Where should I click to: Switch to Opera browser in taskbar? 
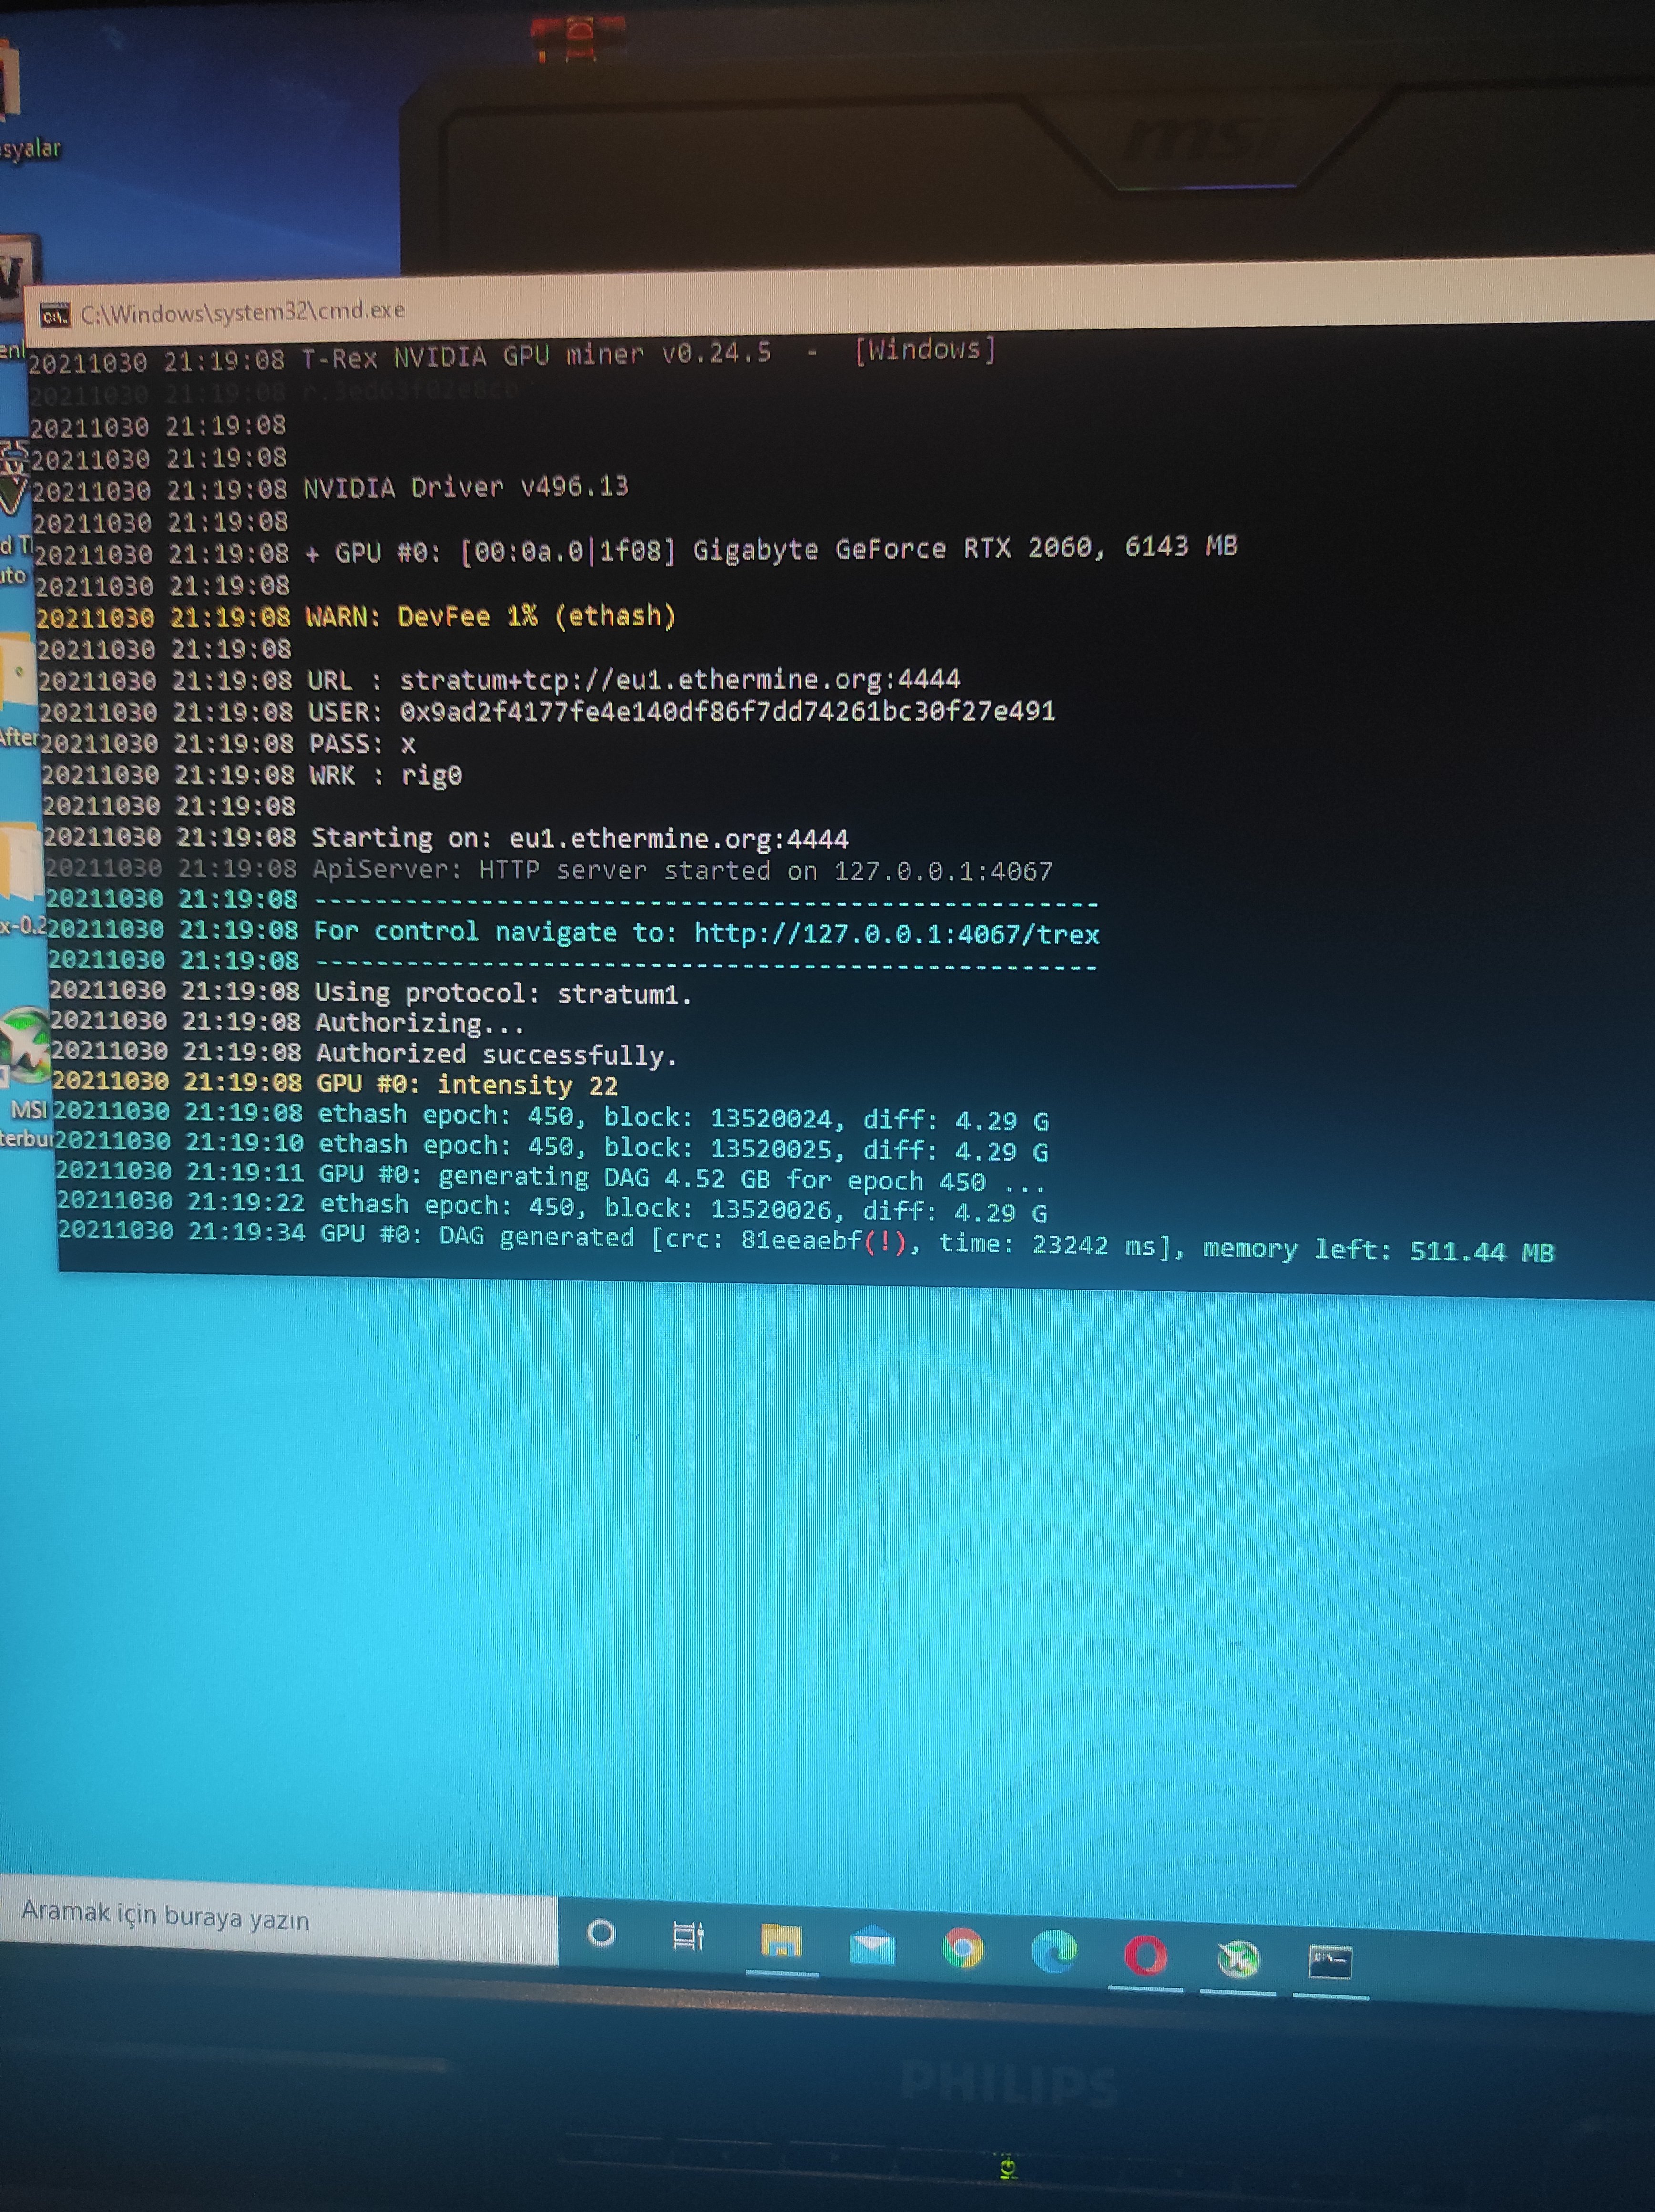[x=1145, y=1955]
